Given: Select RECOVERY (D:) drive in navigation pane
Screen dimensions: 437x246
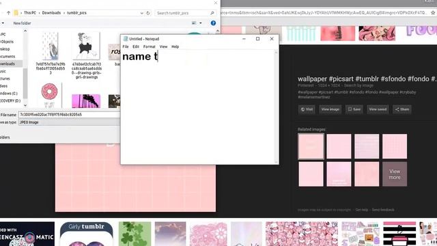Looking at the screenshot, I should [10, 100].
